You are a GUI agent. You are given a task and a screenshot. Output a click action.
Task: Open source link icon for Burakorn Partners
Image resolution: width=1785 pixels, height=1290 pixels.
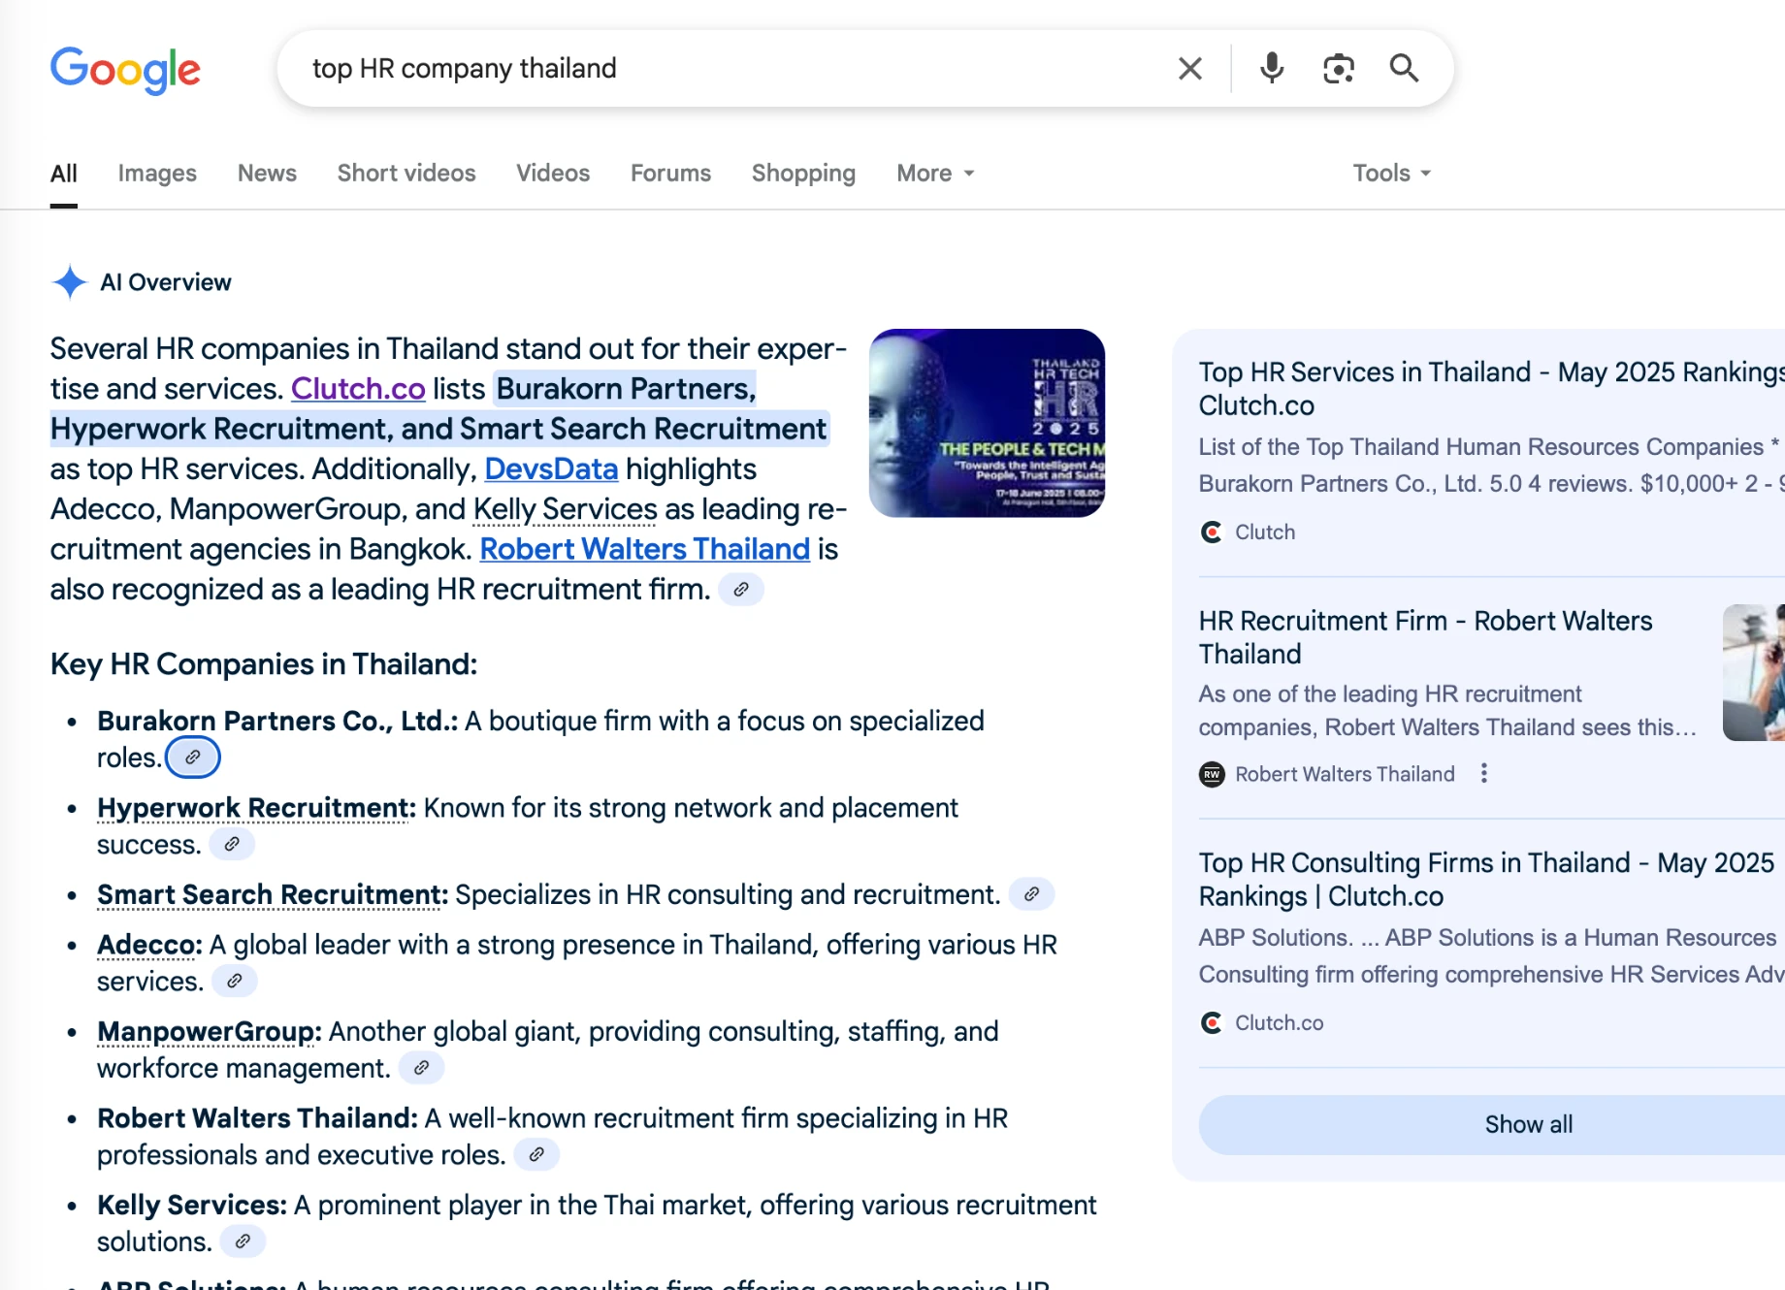coord(193,758)
